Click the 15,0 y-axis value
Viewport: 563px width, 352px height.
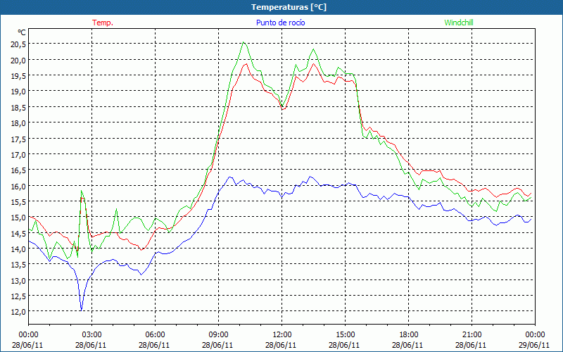point(20,218)
